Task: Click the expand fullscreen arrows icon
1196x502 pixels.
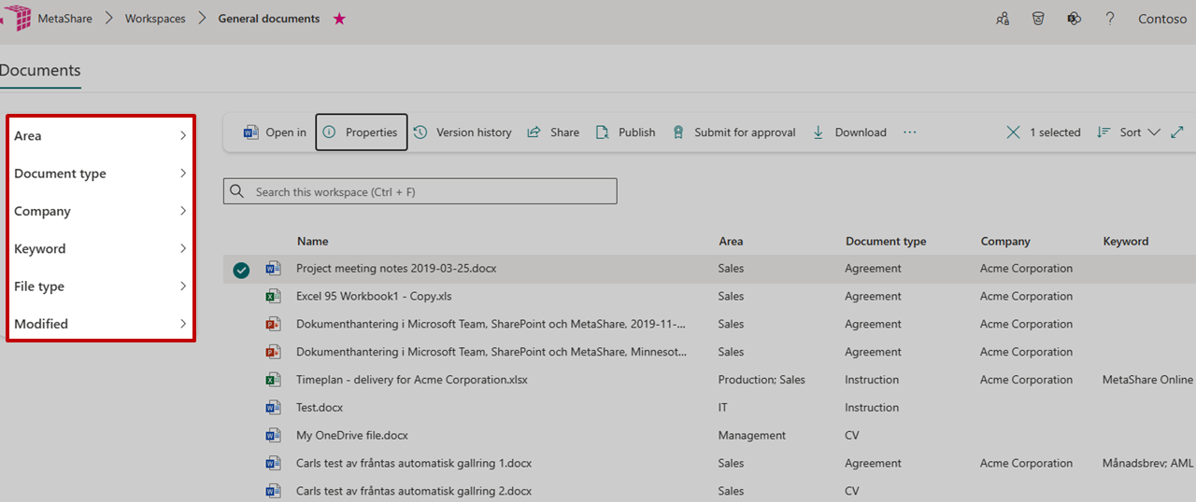Action: click(1177, 132)
